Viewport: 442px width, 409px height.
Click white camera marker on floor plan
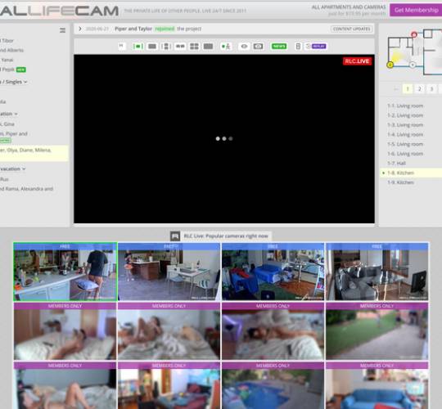pyautogui.click(x=413, y=65)
